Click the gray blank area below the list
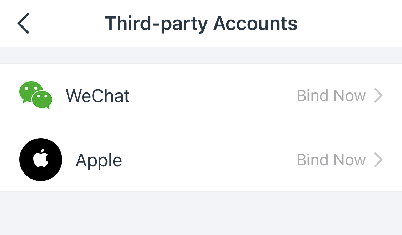The image size is (402, 235). 201,213
